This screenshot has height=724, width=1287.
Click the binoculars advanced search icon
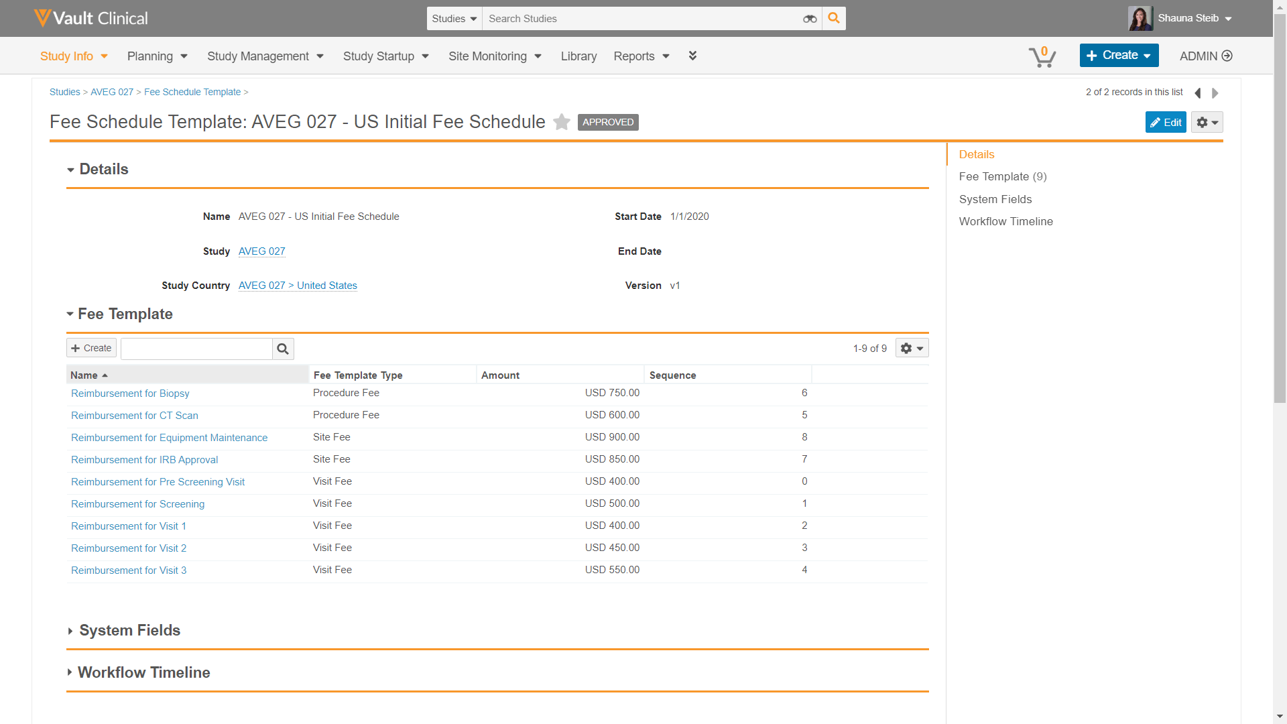tap(810, 19)
